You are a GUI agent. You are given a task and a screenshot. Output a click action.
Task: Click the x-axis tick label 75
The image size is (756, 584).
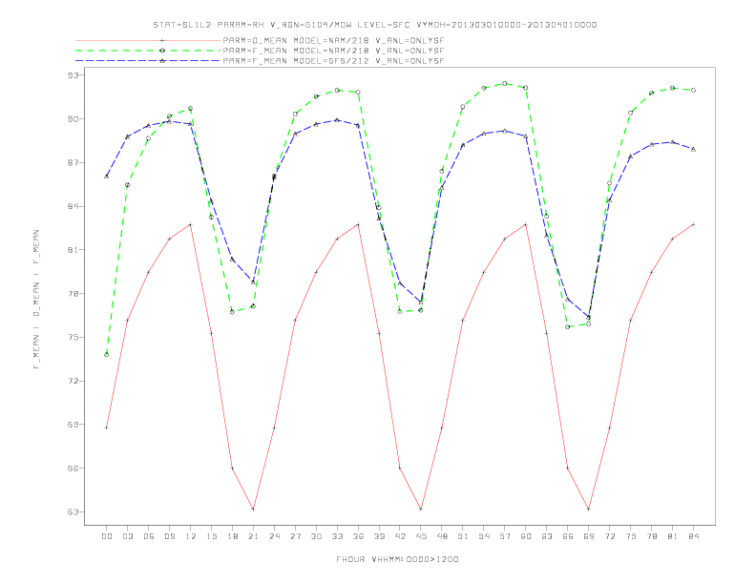click(x=631, y=536)
